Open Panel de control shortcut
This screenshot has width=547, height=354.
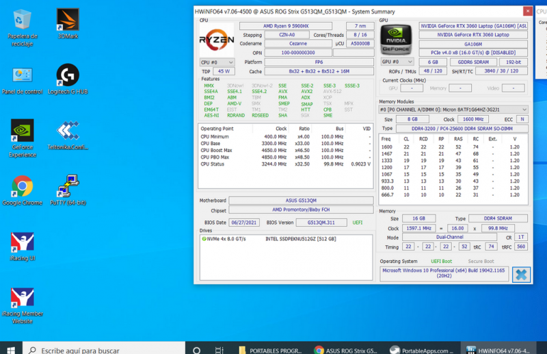click(23, 81)
